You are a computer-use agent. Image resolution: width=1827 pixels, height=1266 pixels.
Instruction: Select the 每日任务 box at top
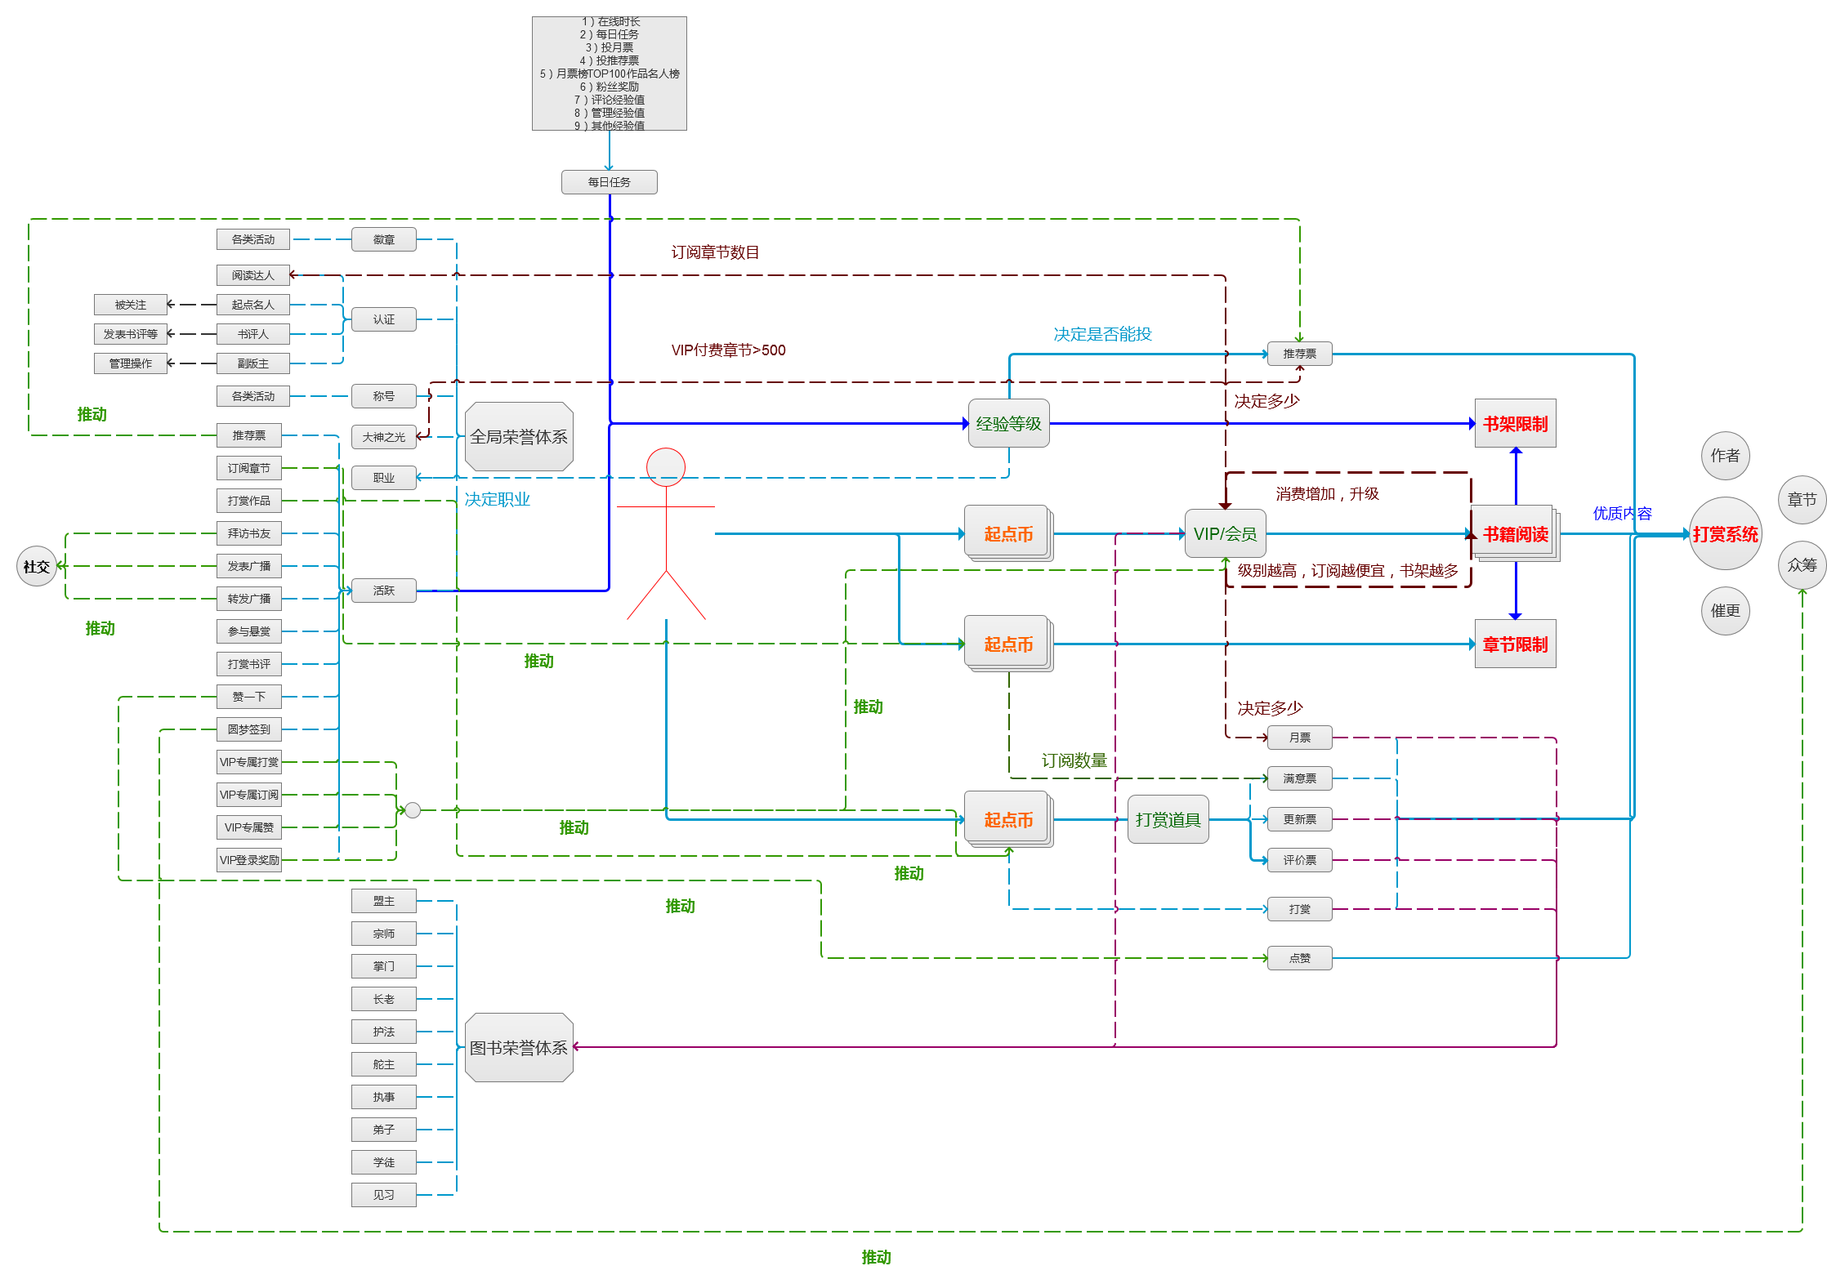point(609,181)
